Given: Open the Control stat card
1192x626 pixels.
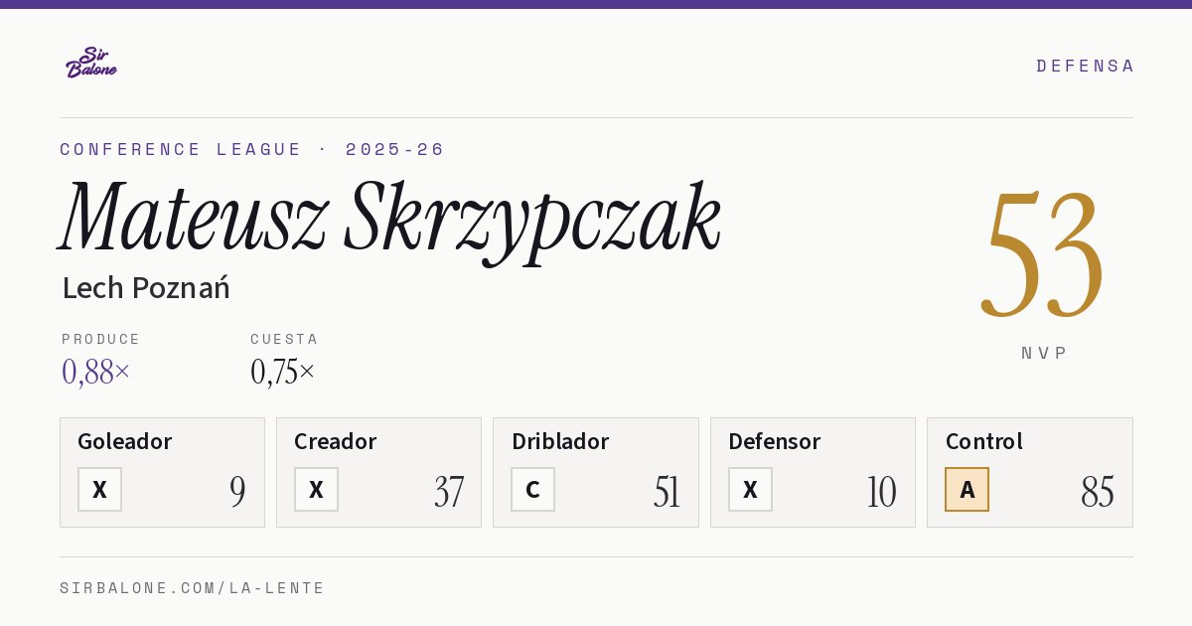Looking at the screenshot, I should click(1030, 473).
